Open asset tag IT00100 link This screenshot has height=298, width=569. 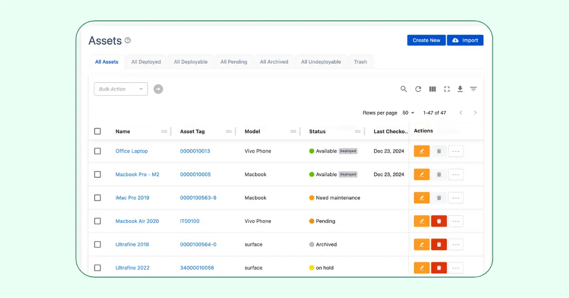[x=190, y=221]
